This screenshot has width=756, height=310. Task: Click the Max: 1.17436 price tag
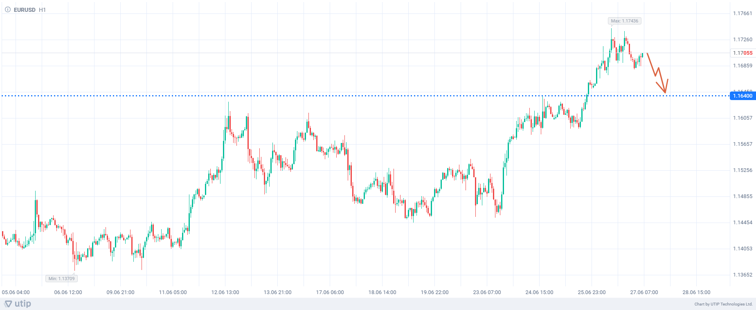(624, 21)
